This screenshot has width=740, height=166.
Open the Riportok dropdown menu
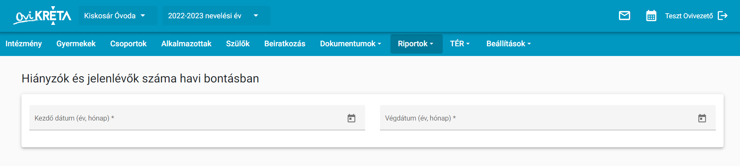click(x=416, y=44)
